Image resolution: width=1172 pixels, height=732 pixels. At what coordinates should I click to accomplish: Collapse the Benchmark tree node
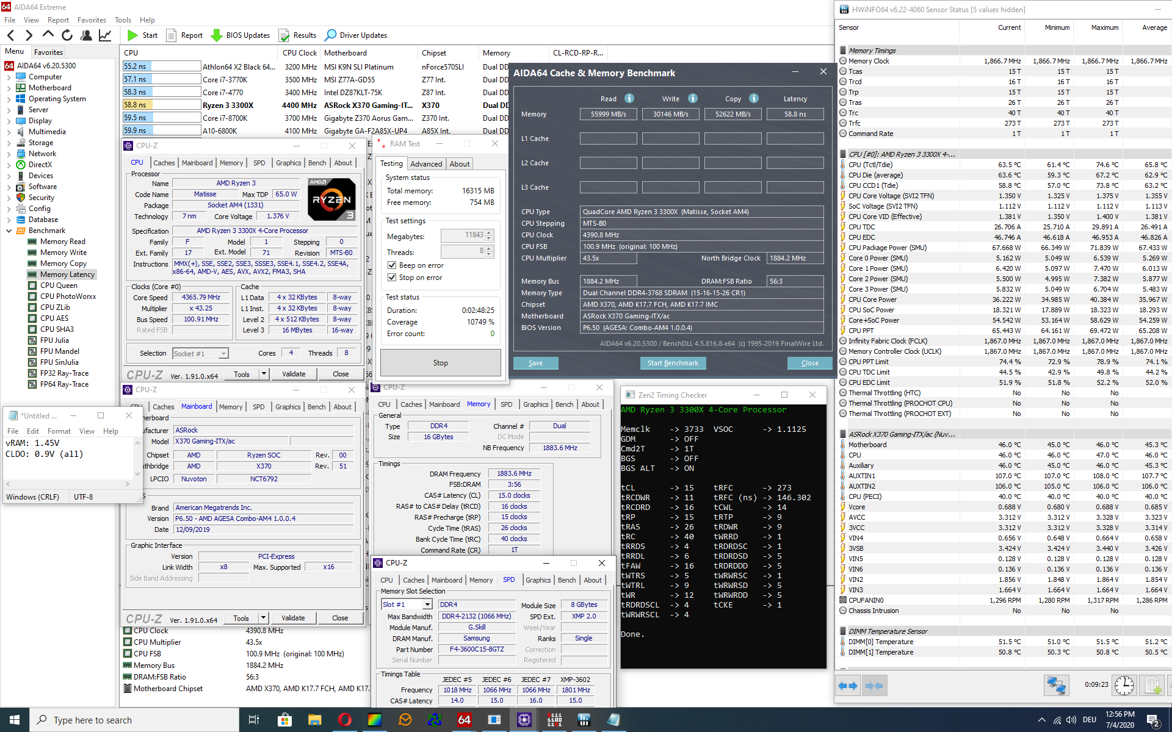click(9, 231)
